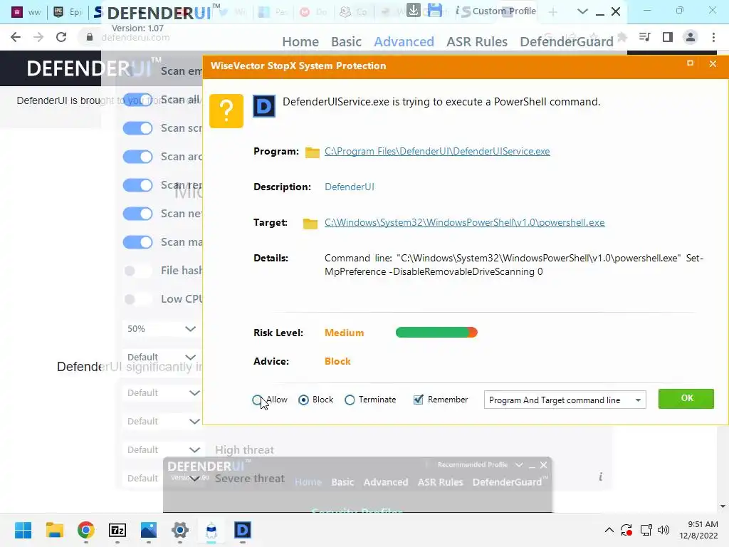Go back in the browser
The height and width of the screenshot is (547, 729).
click(16, 37)
